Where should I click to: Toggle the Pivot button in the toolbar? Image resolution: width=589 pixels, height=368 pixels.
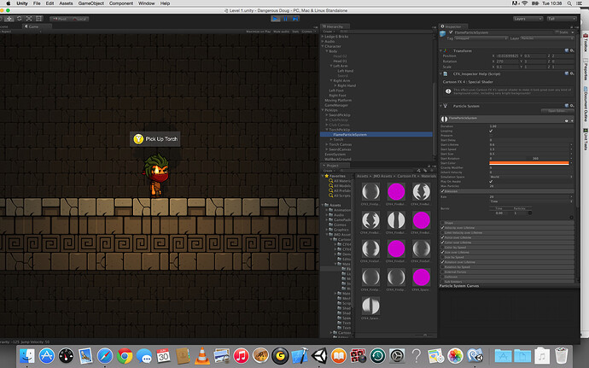pos(60,19)
